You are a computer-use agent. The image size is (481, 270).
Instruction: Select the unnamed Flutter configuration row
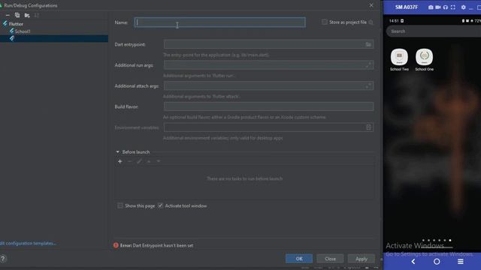point(54,38)
